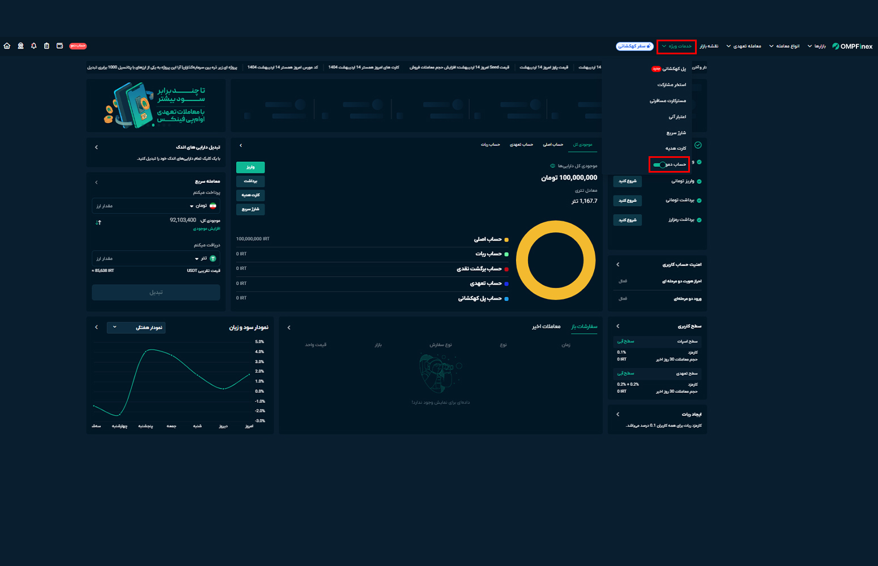878x566 pixels.
Task: Toggle the حساب دمو switch
Action: tap(659, 165)
